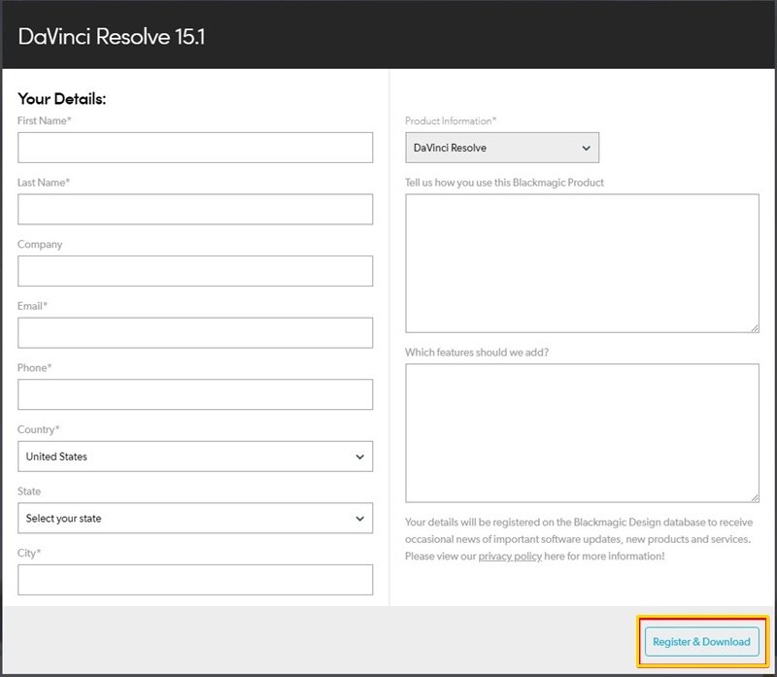Screen dimensions: 777x677
Task: Click the 'how you use this Blackmagic Product' textarea
Action: pos(582,263)
